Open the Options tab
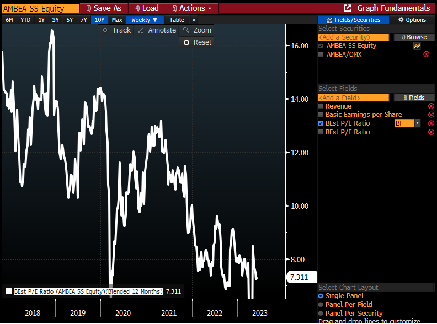This screenshot has width=437, height=324. 412,20
